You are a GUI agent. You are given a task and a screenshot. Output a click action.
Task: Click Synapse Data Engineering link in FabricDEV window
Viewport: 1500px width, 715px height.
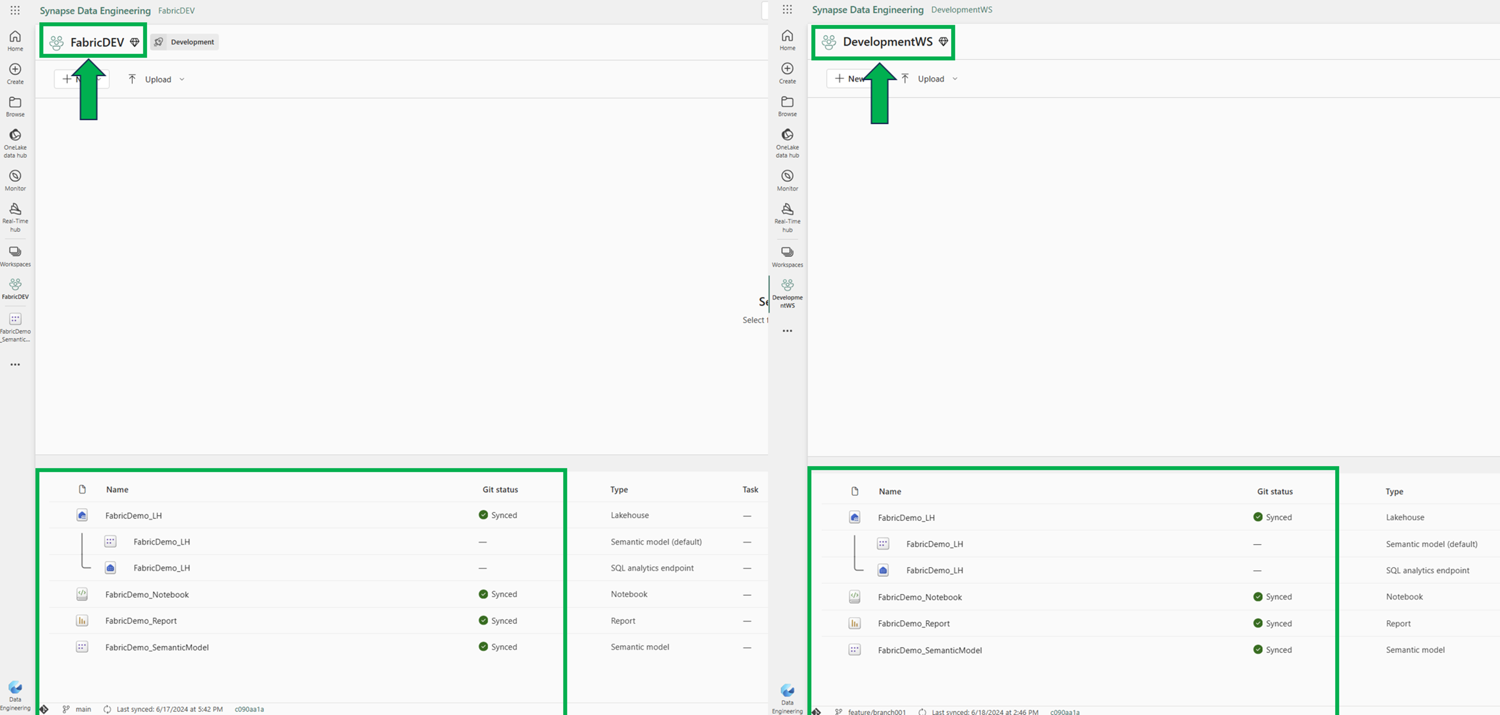(95, 10)
